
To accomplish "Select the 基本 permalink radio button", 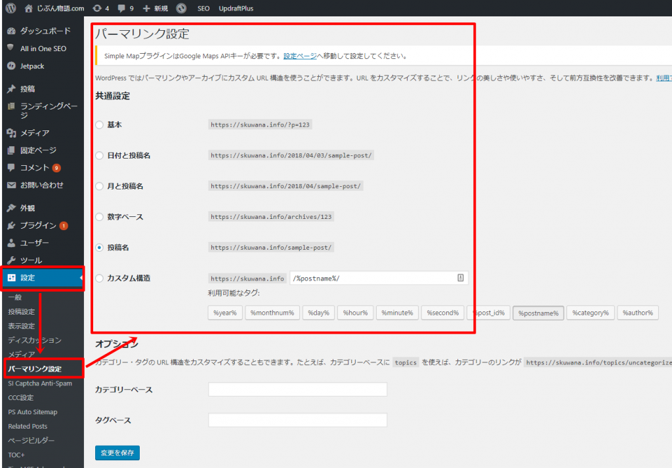I will pos(100,125).
